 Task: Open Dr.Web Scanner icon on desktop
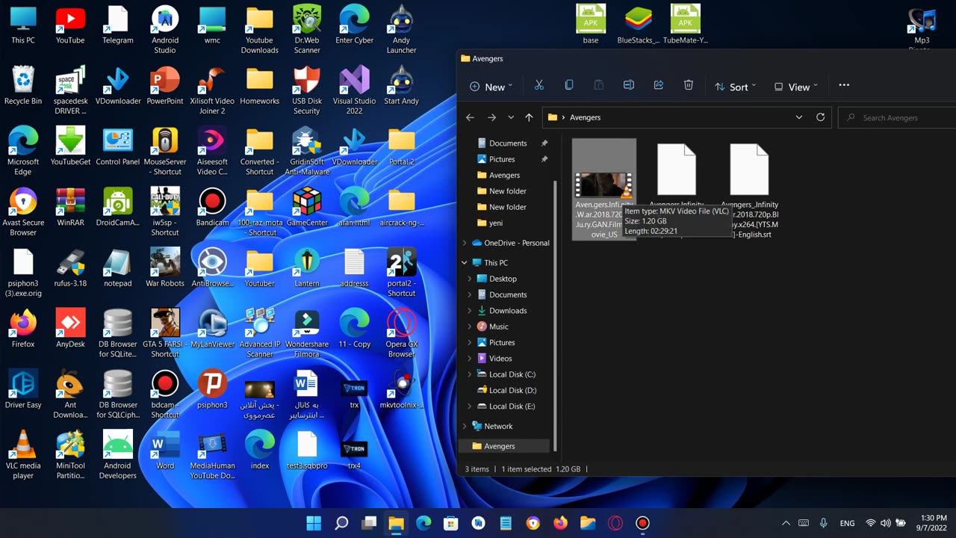click(x=307, y=30)
